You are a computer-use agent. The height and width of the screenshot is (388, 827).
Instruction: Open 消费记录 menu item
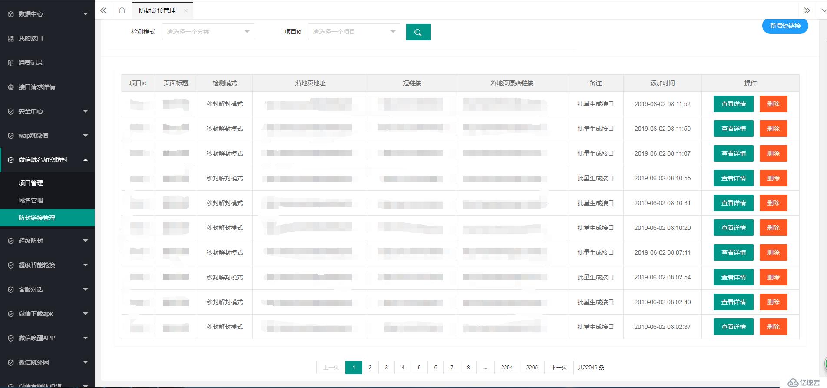pos(47,63)
